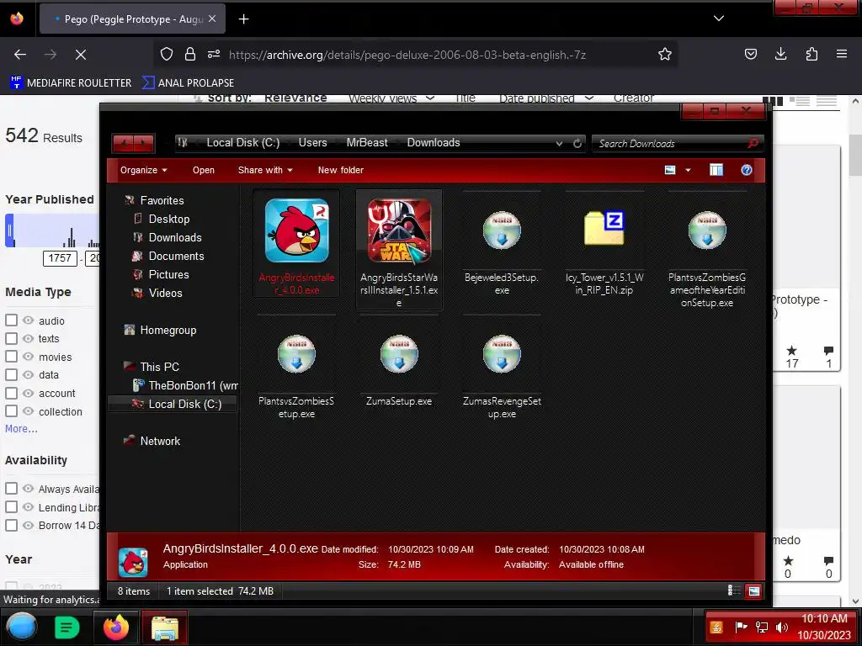The height and width of the screenshot is (646, 862).
Task: Open File Explorer taskbar button
Action: tap(164, 627)
